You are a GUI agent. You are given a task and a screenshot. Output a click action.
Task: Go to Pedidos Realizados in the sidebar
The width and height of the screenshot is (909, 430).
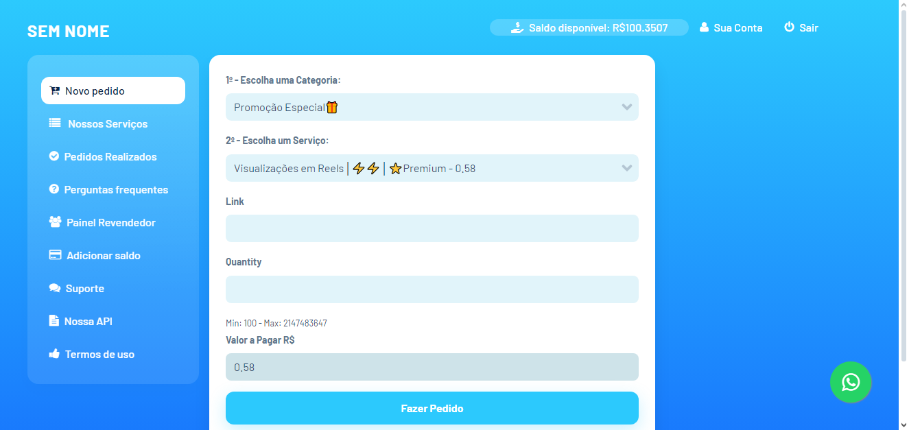click(110, 156)
